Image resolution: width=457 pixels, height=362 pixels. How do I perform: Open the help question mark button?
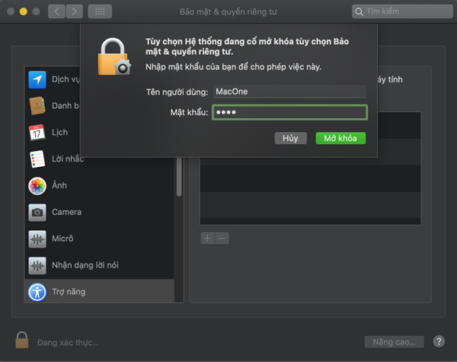pos(439,341)
